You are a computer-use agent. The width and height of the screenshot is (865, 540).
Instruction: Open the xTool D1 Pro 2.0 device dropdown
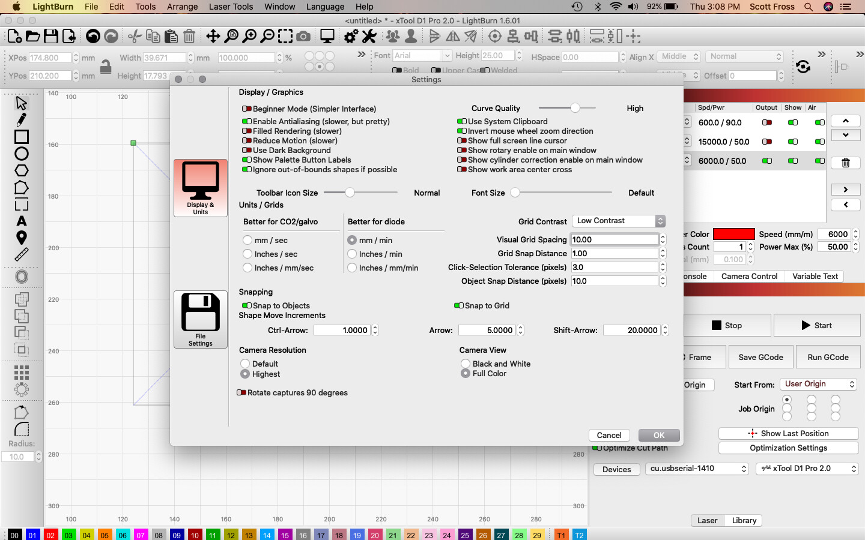(x=807, y=469)
